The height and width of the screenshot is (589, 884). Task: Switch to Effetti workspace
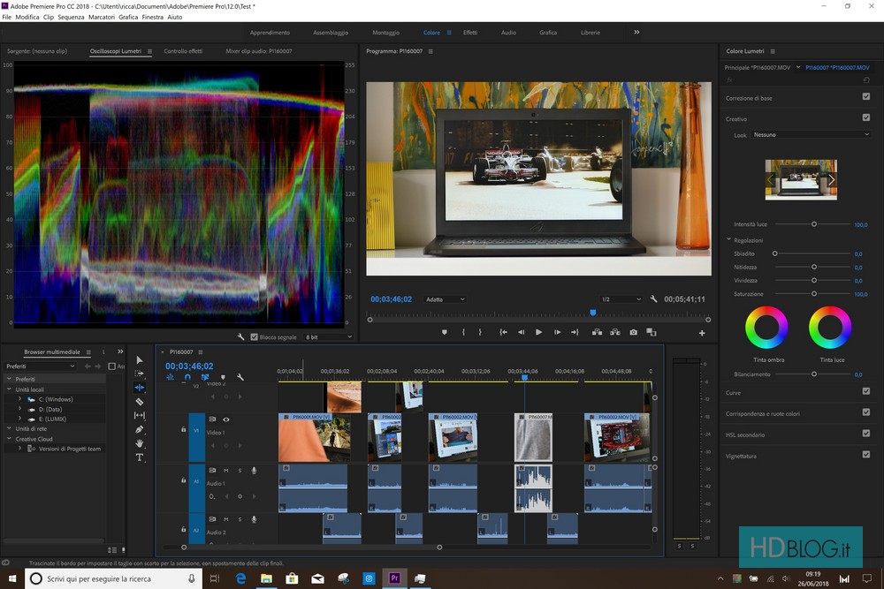coord(470,33)
